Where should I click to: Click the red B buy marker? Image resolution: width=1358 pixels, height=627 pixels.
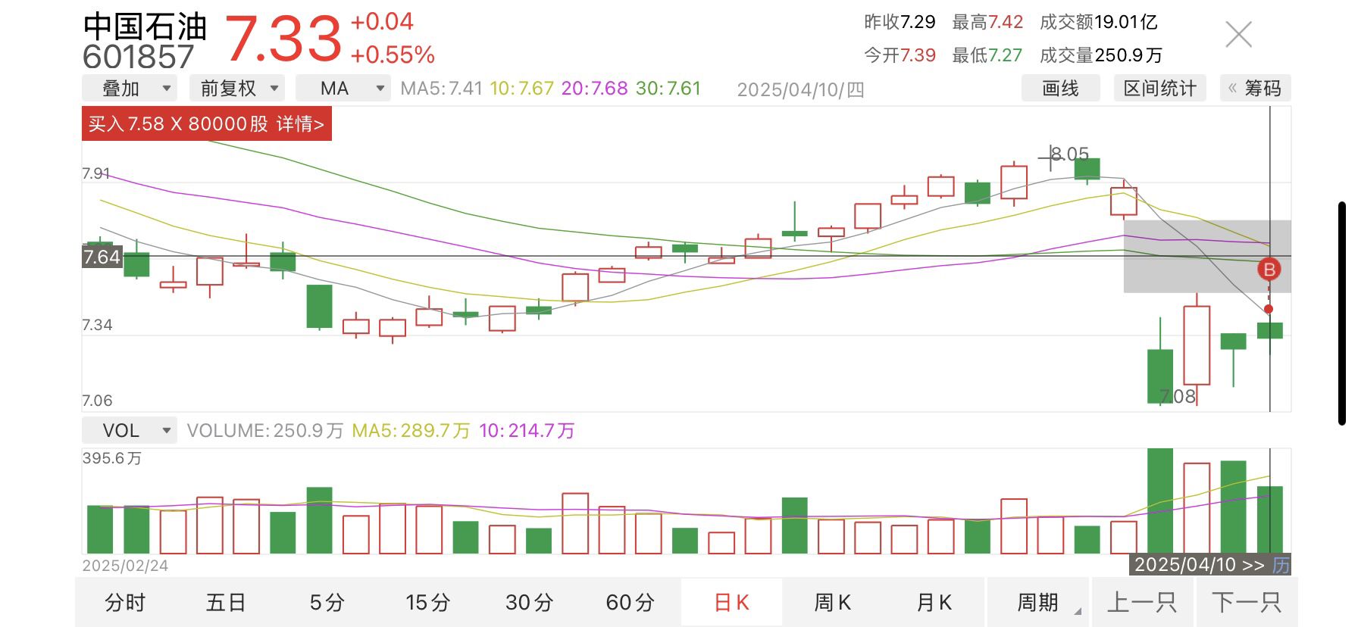click(x=1269, y=269)
